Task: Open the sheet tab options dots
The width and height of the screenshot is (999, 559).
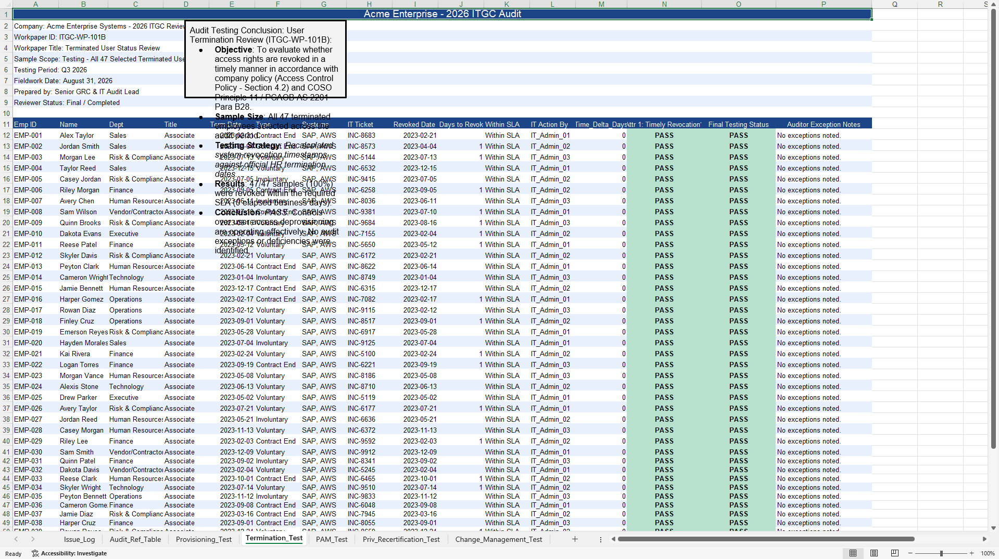Action: [x=601, y=540]
